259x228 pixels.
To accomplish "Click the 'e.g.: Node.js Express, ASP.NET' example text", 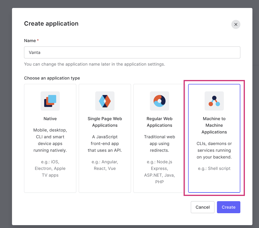I will pos(160,172).
